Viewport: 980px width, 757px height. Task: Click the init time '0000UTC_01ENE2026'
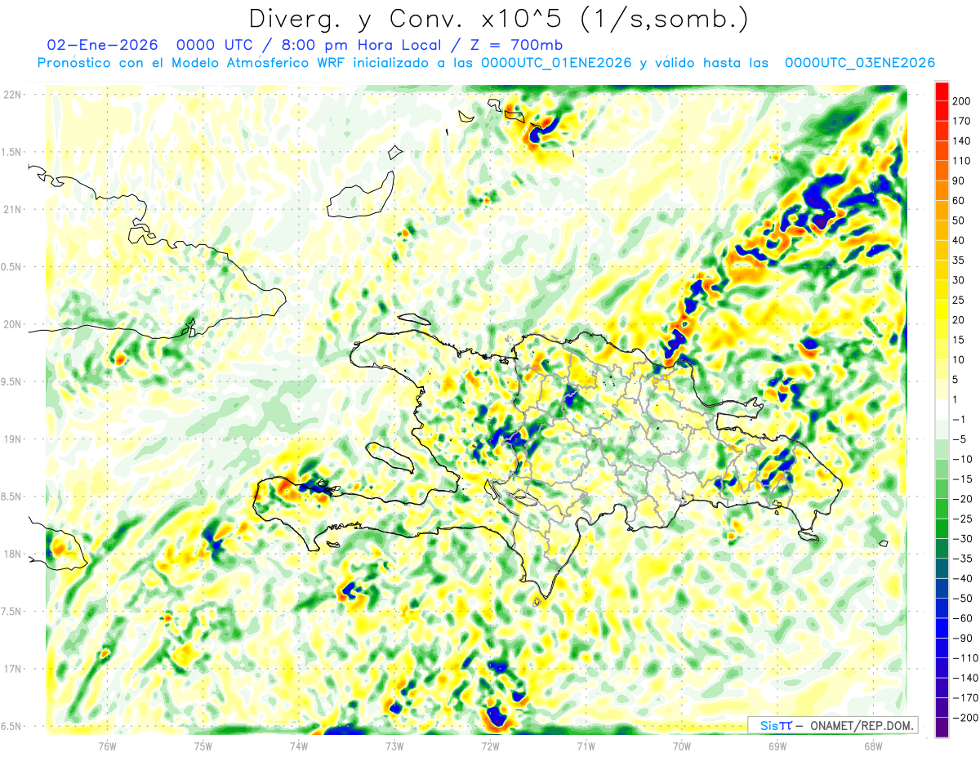pyautogui.click(x=557, y=63)
